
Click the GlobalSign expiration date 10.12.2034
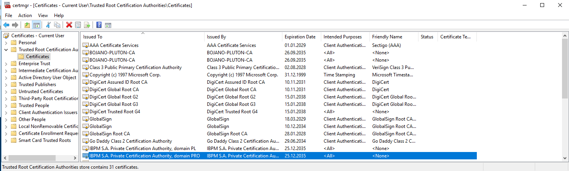click(x=295, y=126)
